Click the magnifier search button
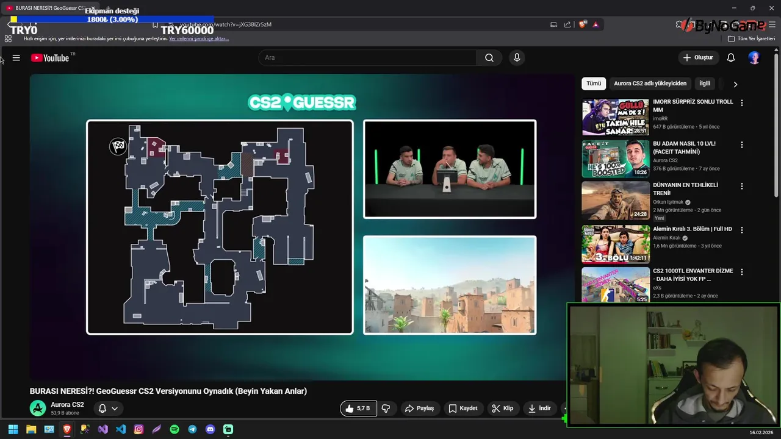This screenshot has width=781, height=439. (x=489, y=58)
